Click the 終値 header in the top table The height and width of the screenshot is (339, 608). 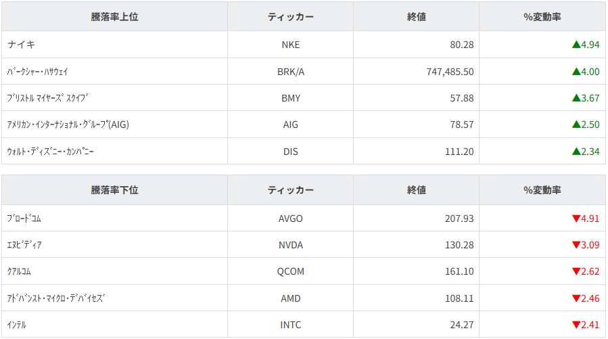[x=417, y=17]
